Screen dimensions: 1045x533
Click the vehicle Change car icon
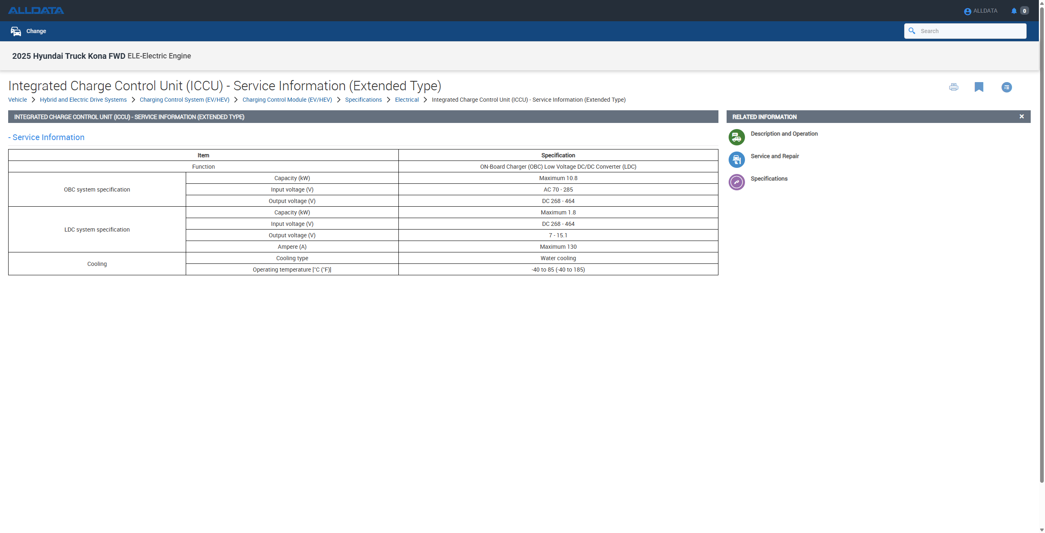pos(16,31)
